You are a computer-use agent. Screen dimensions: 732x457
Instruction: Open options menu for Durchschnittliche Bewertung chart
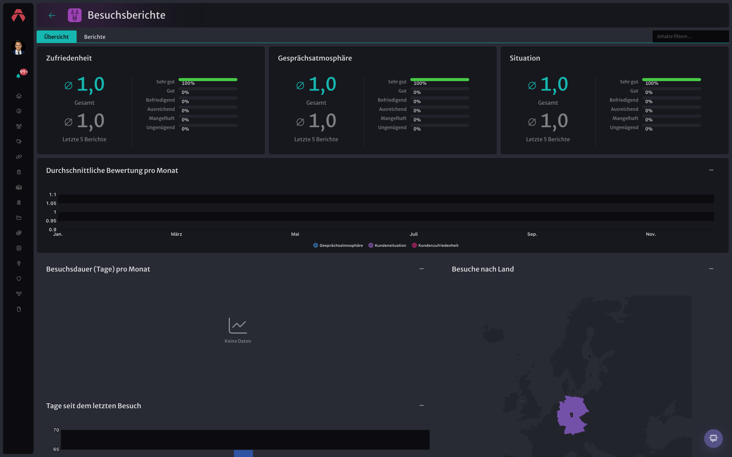(711, 170)
